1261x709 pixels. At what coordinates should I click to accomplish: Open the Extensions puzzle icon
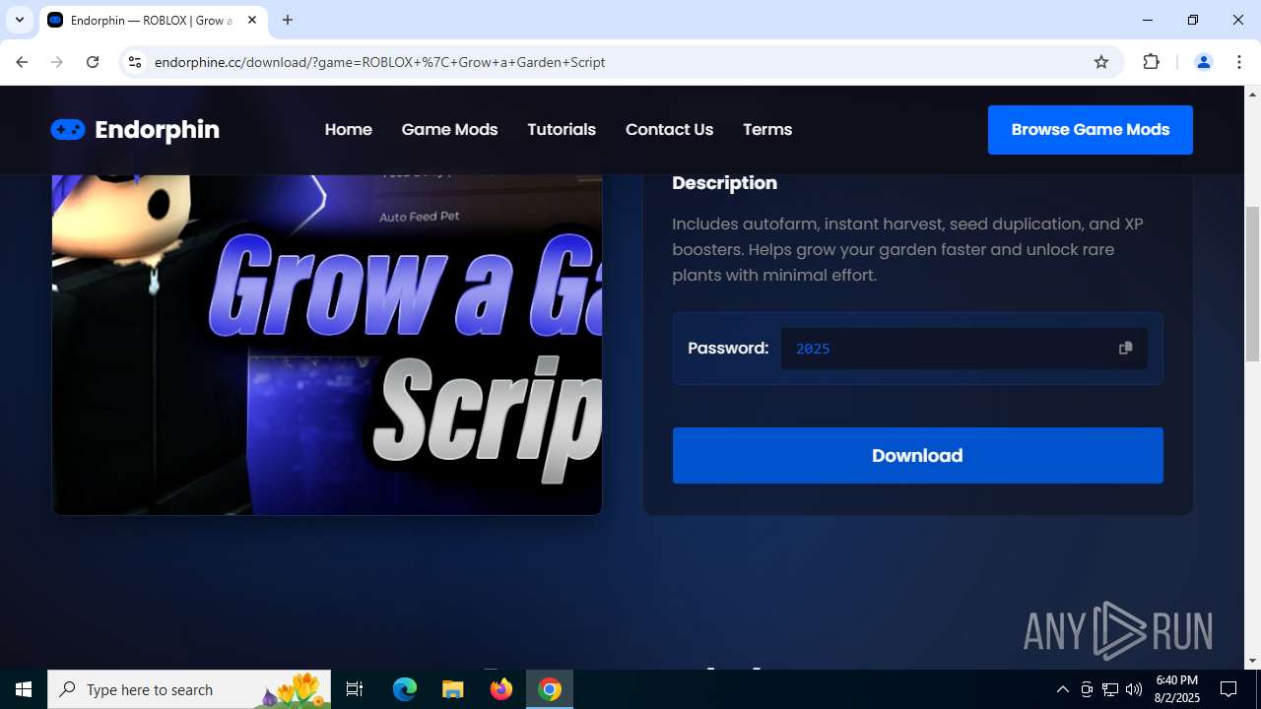pos(1151,62)
